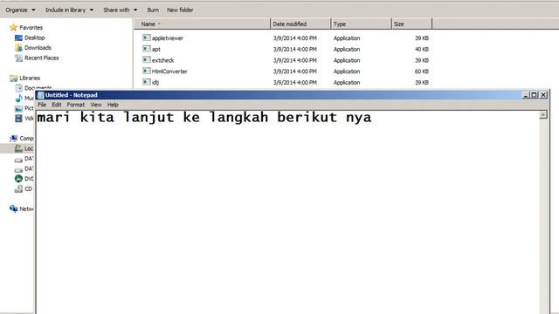Image resolution: width=559 pixels, height=314 pixels.
Task: Sort files by the Size column
Action: tap(411, 24)
